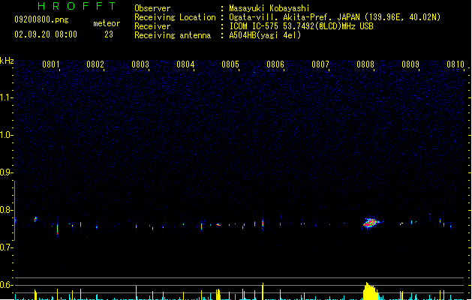The height and width of the screenshot is (300, 472).
Task: Select the ICOM IC-575 receiver value
Action: click(x=302, y=26)
